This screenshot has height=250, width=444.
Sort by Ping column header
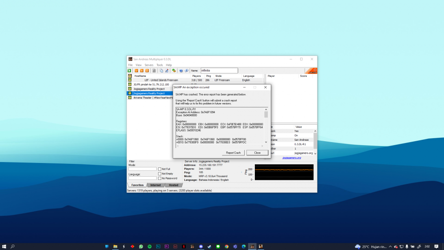click(x=209, y=76)
